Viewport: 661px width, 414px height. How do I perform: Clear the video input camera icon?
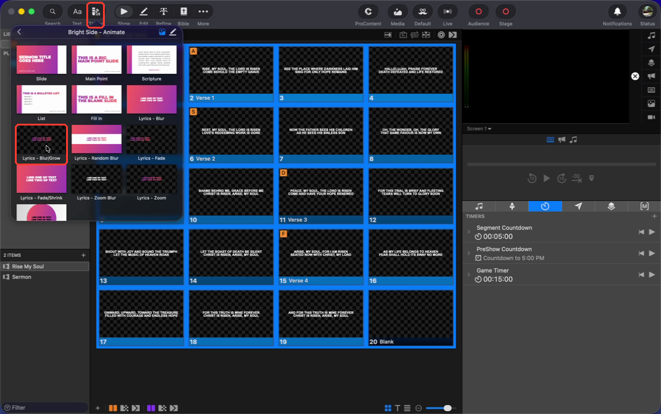coord(651,117)
